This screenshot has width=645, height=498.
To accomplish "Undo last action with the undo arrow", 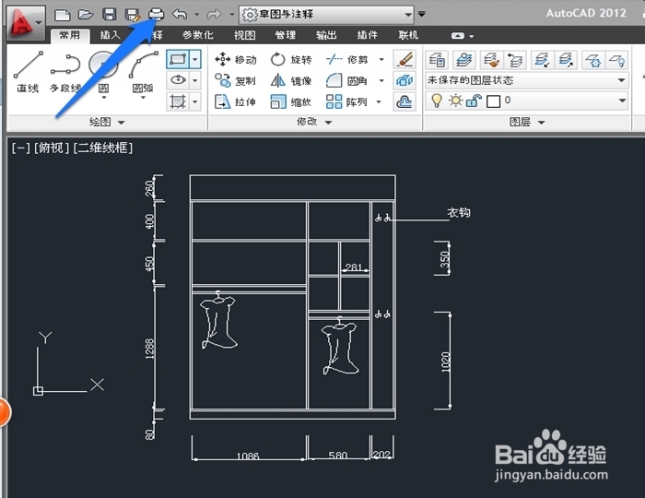I will click(x=180, y=15).
